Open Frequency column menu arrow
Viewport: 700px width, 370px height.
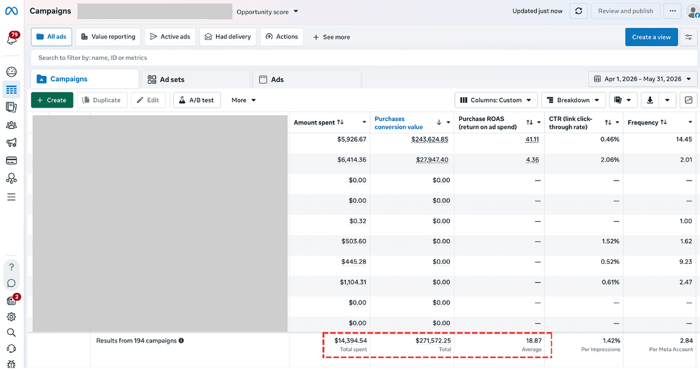click(690, 122)
